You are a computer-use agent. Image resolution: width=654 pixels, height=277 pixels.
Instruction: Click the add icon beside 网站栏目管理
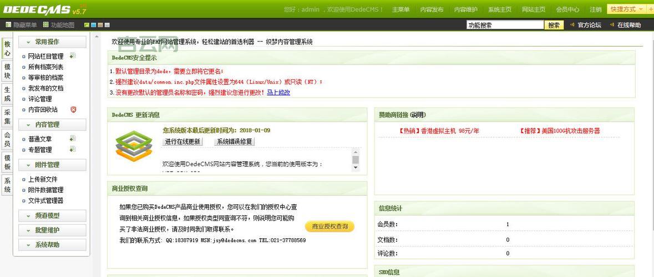pyautogui.click(x=73, y=56)
